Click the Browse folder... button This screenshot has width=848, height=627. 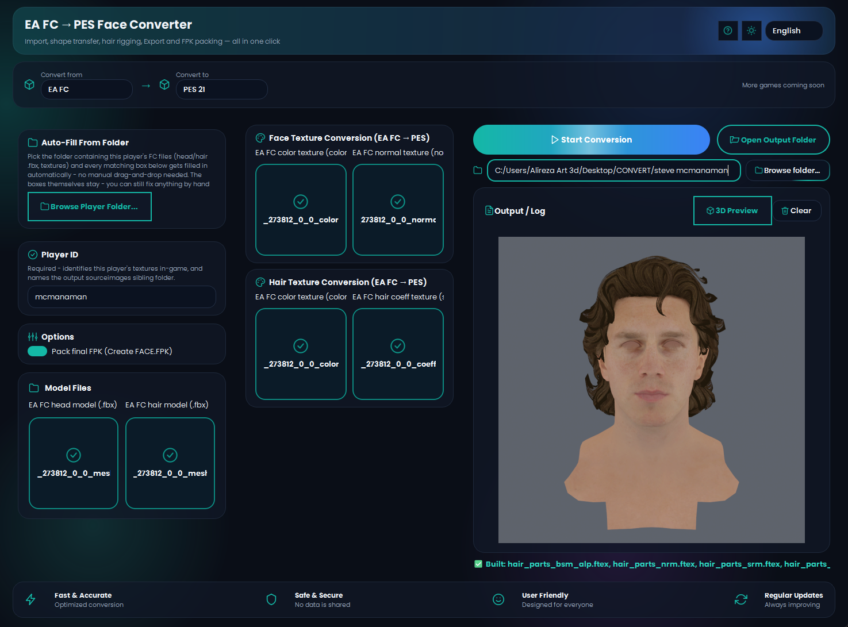788,170
